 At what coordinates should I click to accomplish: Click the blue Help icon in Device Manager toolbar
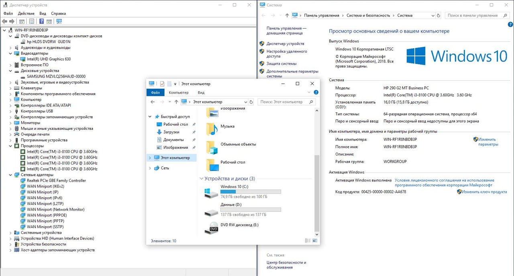41,21
